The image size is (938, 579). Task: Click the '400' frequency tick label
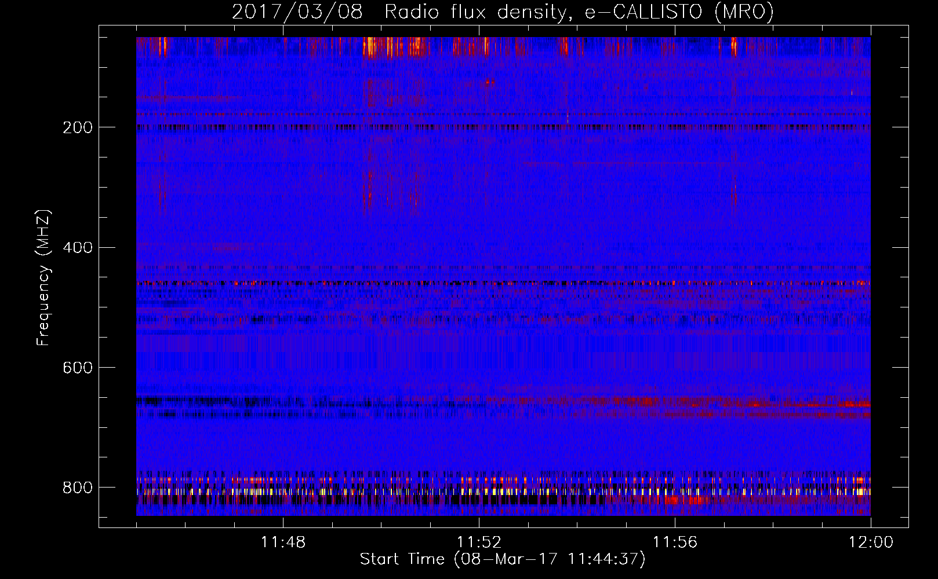pos(77,248)
